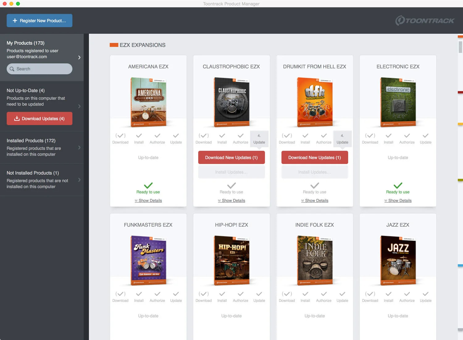
Task: Select Not Installed Products (1) category
Action: pos(33,173)
